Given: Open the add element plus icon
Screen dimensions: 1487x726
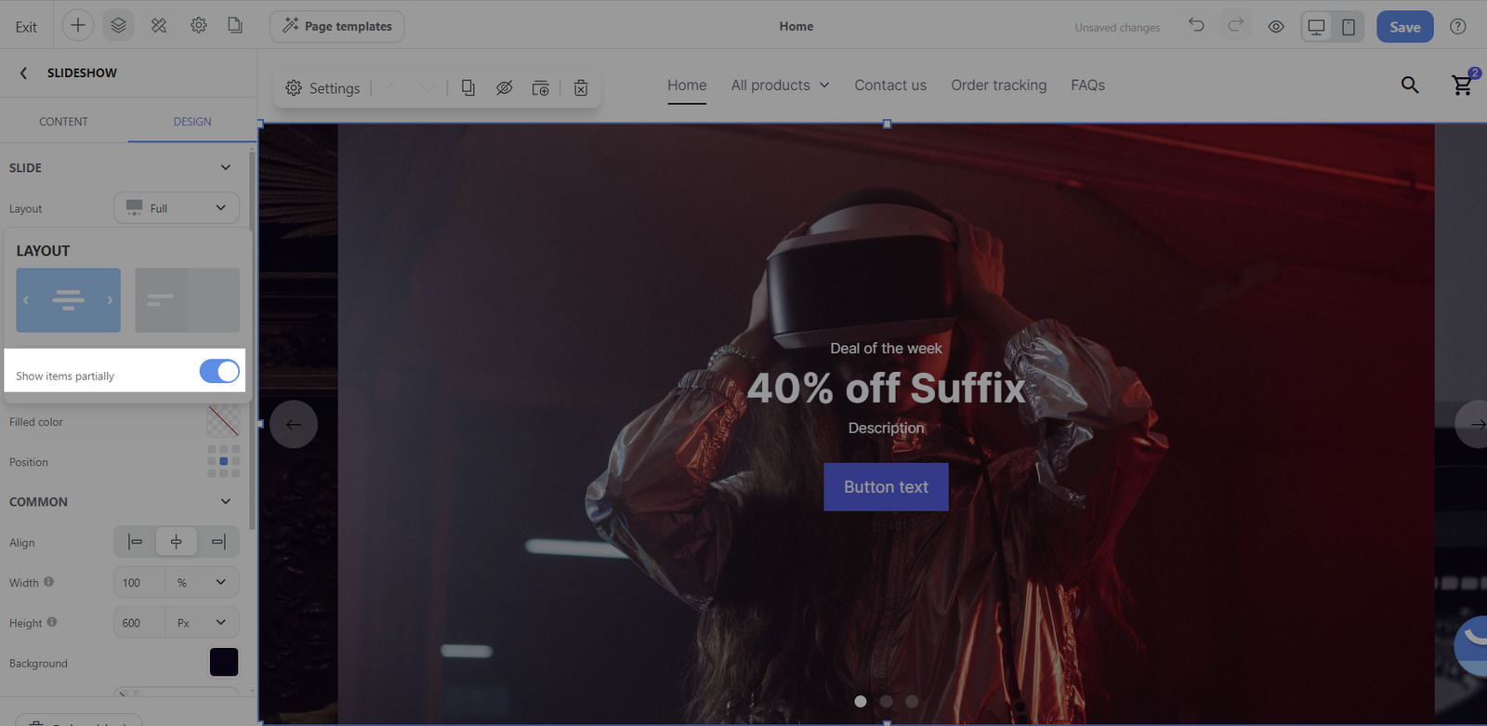Looking at the screenshot, I should click(x=78, y=26).
